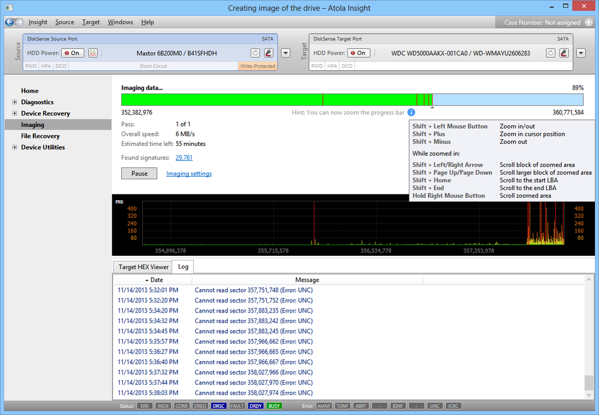This screenshot has width=599, height=415.
Task: Open the source drive current monitor icon
Action: (93, 53)
